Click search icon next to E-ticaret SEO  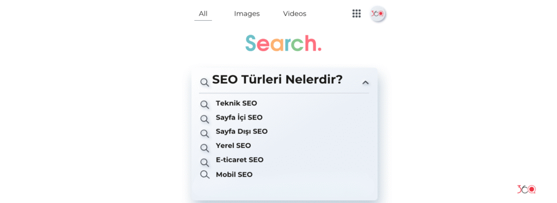click(205, 162)
